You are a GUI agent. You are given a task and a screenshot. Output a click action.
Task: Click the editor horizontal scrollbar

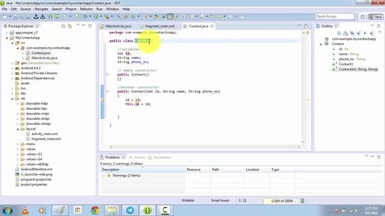point(205,146)
